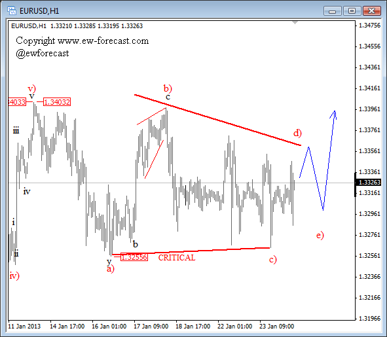Minimize the EURUSD,H1 chart window

[x=332, y=11]
